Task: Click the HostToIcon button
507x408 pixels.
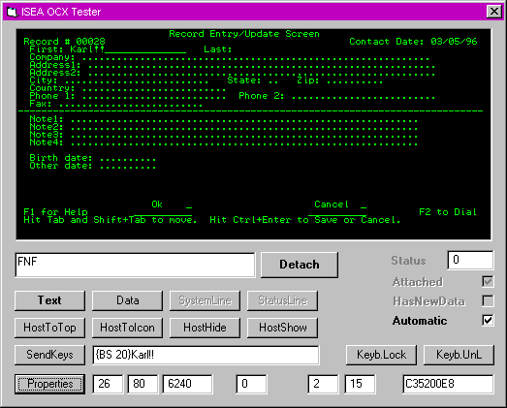Action: (x=127, y=328)
